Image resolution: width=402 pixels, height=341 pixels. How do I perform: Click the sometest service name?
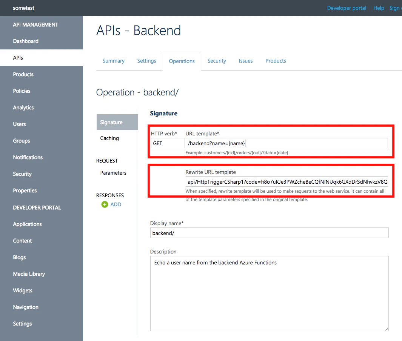coord(23,8)
